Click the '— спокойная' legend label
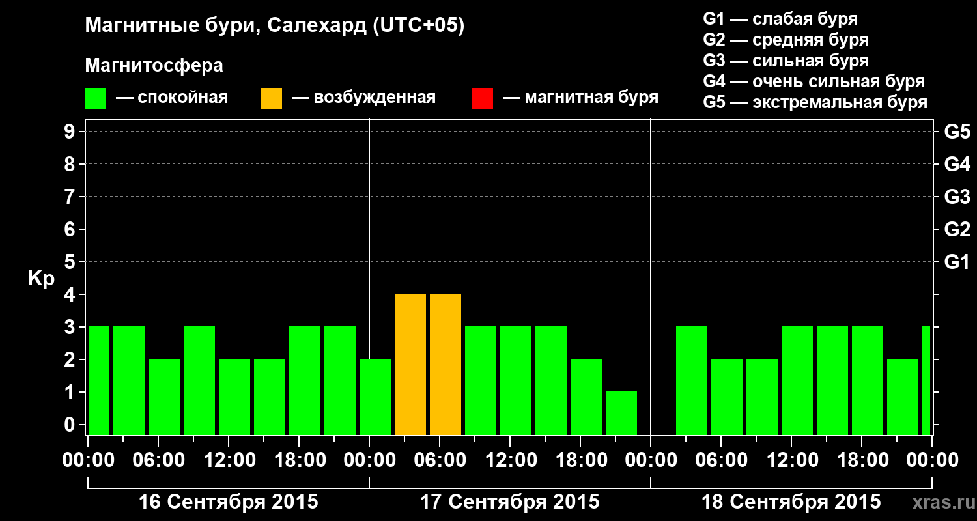This screenshot has height=521, width=977. click(x=172, y=98)
